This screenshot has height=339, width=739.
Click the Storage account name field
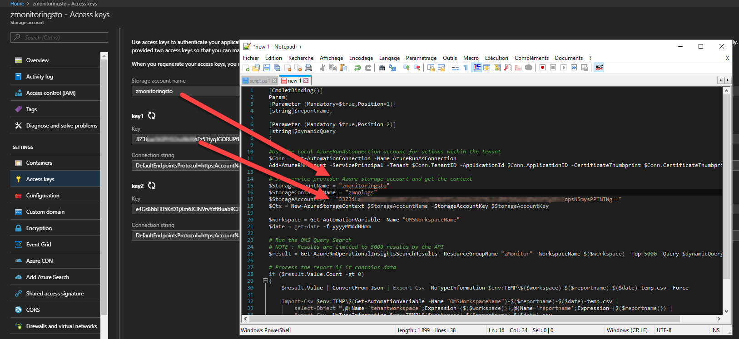(x=186, y=91)
